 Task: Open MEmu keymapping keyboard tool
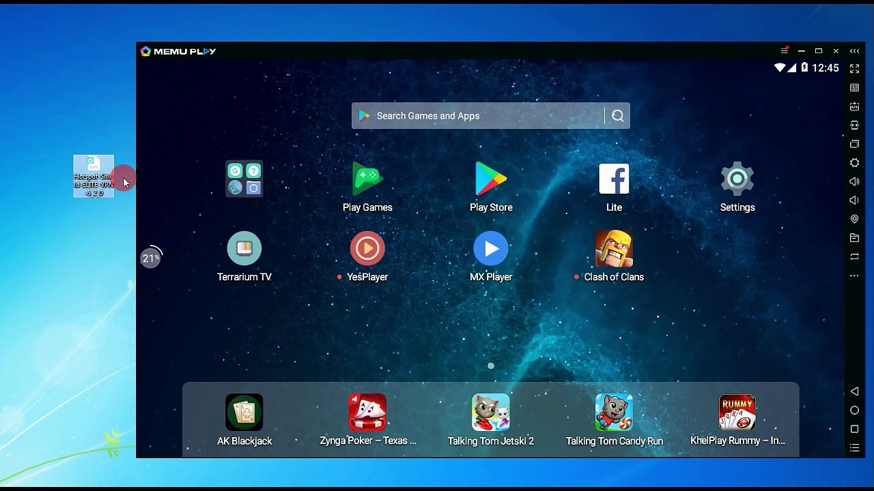click(x=854, y=88)
